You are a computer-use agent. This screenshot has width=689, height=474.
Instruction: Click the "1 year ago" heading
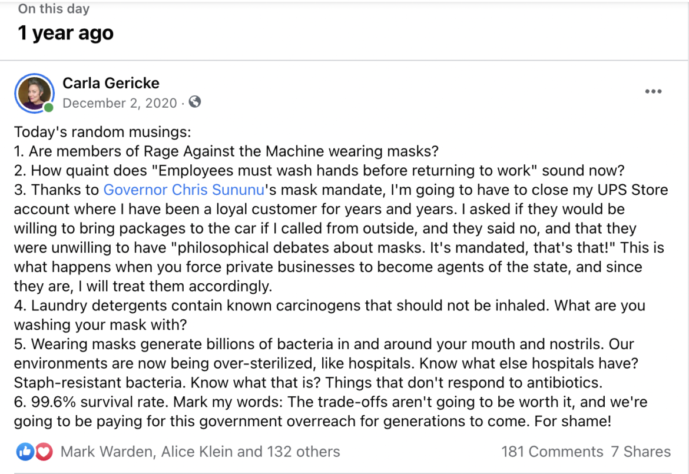(x=65, y=33)
